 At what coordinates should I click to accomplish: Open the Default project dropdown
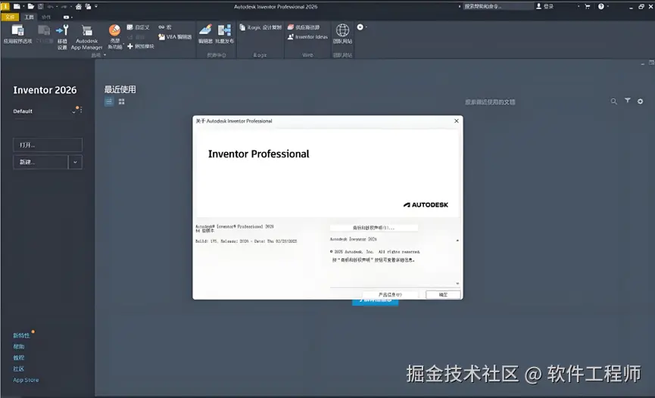tap(73, 111)
